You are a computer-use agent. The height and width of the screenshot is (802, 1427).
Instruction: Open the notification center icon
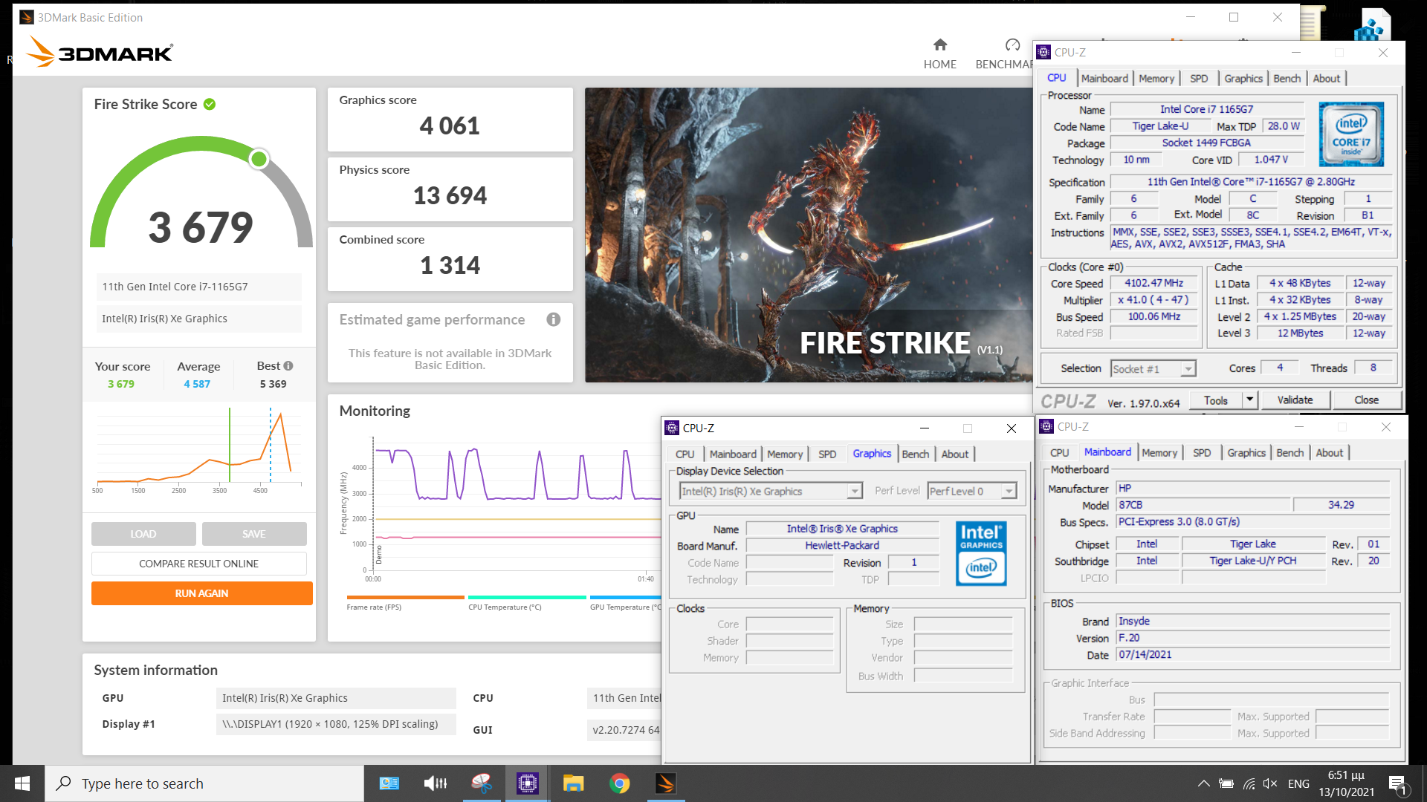click(1398, 784)
